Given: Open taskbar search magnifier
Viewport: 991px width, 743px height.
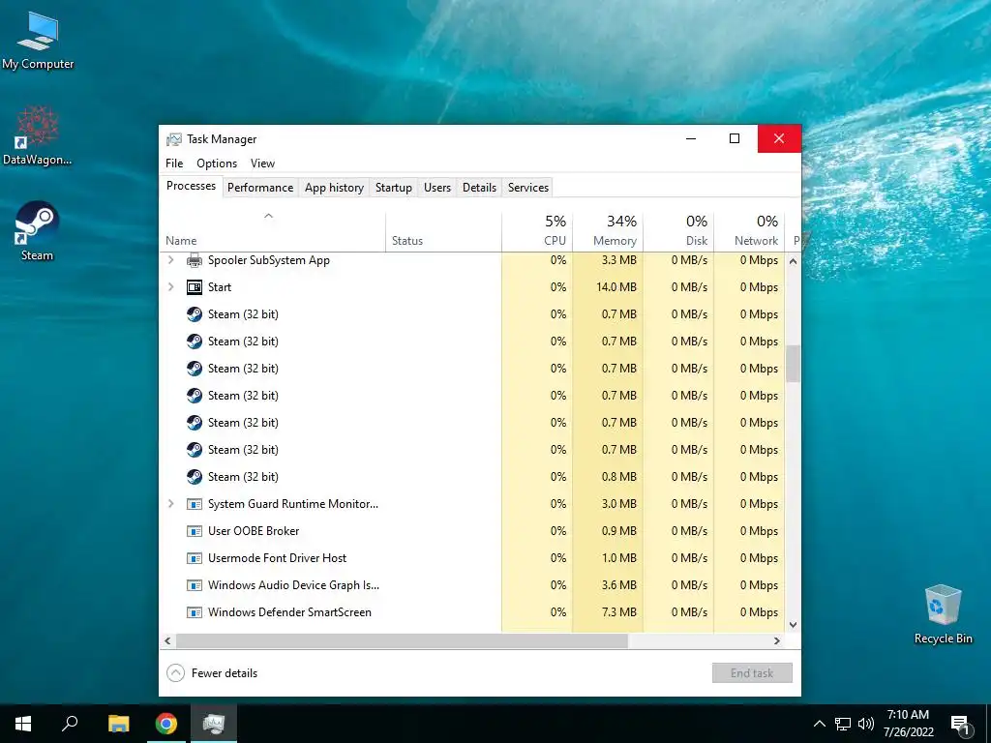Looking at the screenshot, I should [70, 724].
